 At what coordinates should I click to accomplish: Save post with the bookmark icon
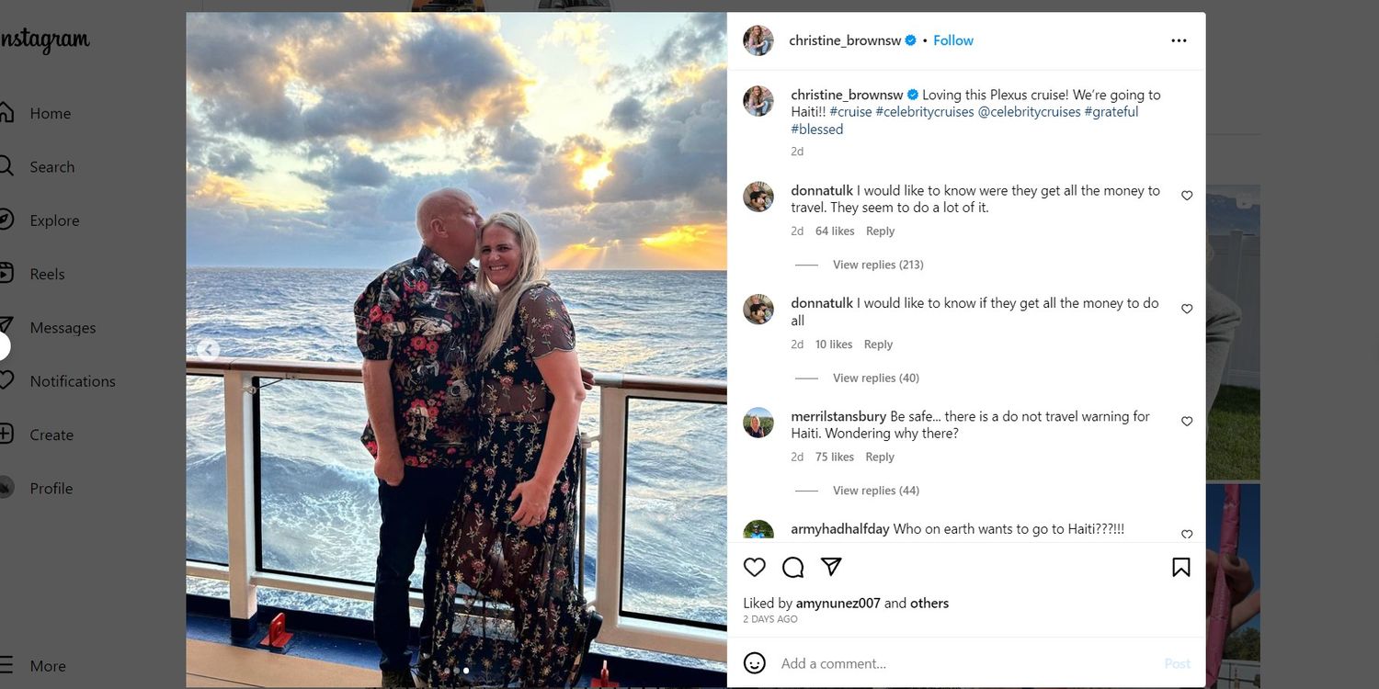click(1181, 568)
